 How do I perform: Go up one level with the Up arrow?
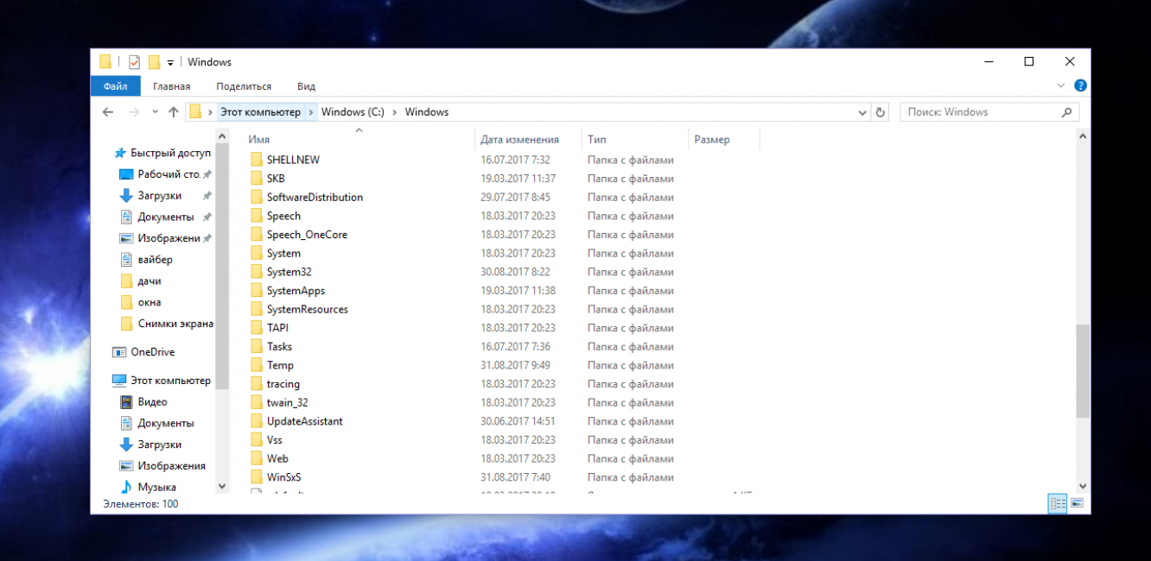[174, 112]
